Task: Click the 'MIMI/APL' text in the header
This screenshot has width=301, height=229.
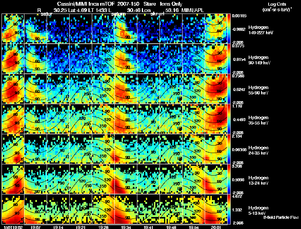Action: click(x=193, y=10)
